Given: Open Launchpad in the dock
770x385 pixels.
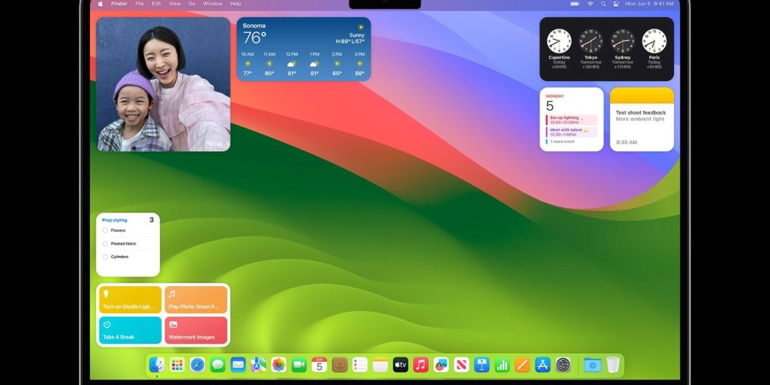Looking at the screenshot, I should [x=177, y=364].
